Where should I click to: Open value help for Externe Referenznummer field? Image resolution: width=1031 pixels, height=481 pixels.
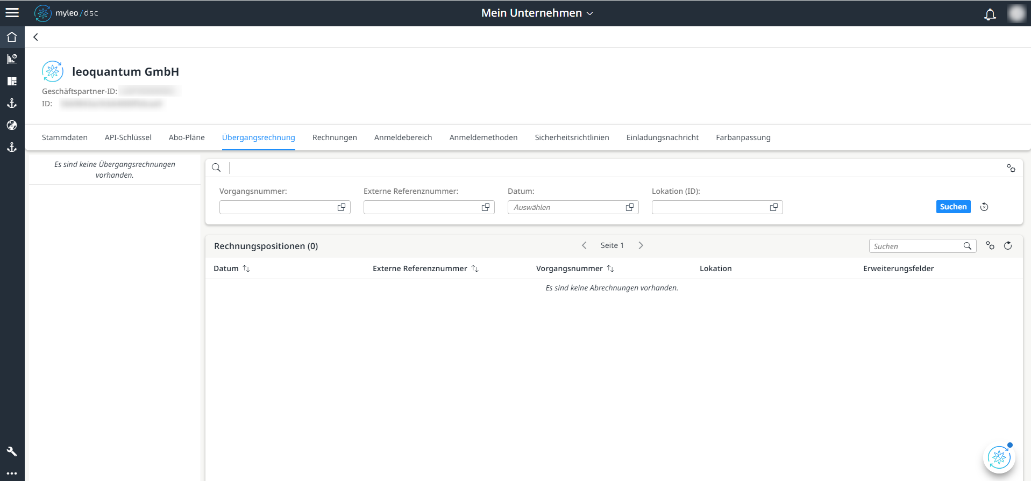486,207
